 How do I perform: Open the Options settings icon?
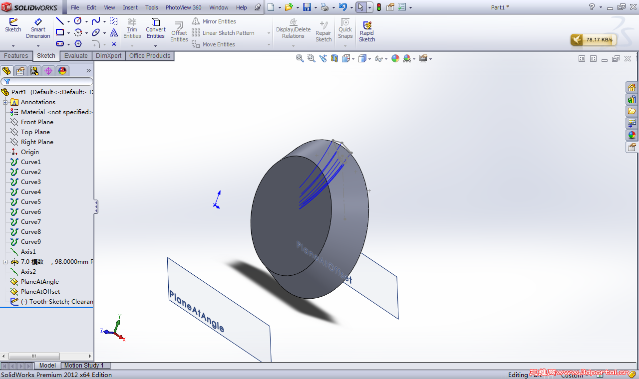tap(402, 7)
